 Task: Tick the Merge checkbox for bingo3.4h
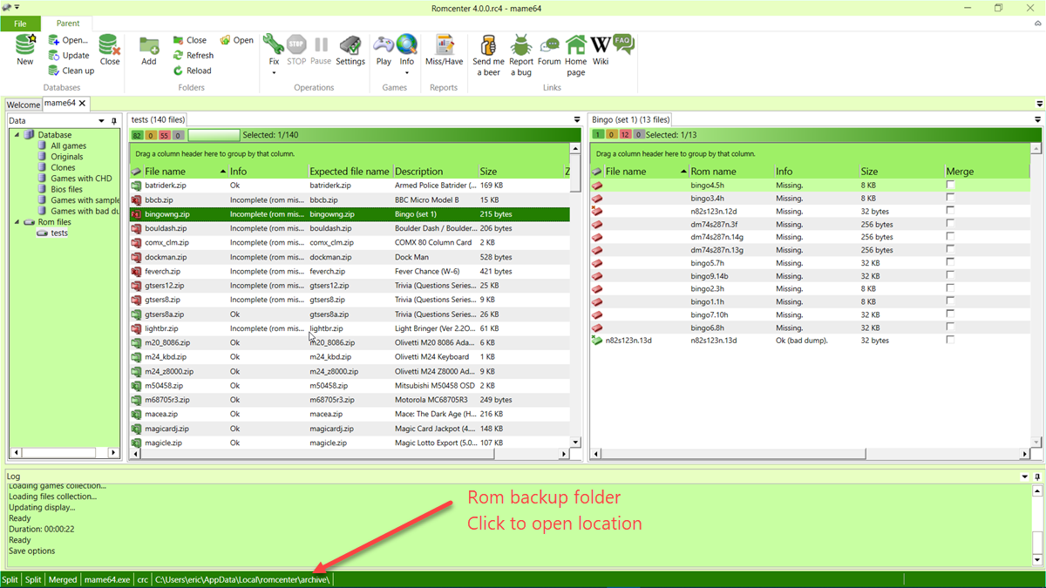tap(950, 198)
